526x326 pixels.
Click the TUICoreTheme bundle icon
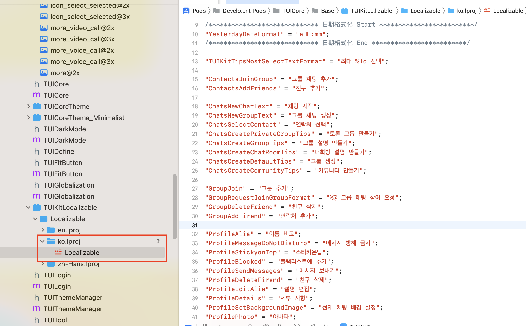pyautogui.click(x=37, y=106)
